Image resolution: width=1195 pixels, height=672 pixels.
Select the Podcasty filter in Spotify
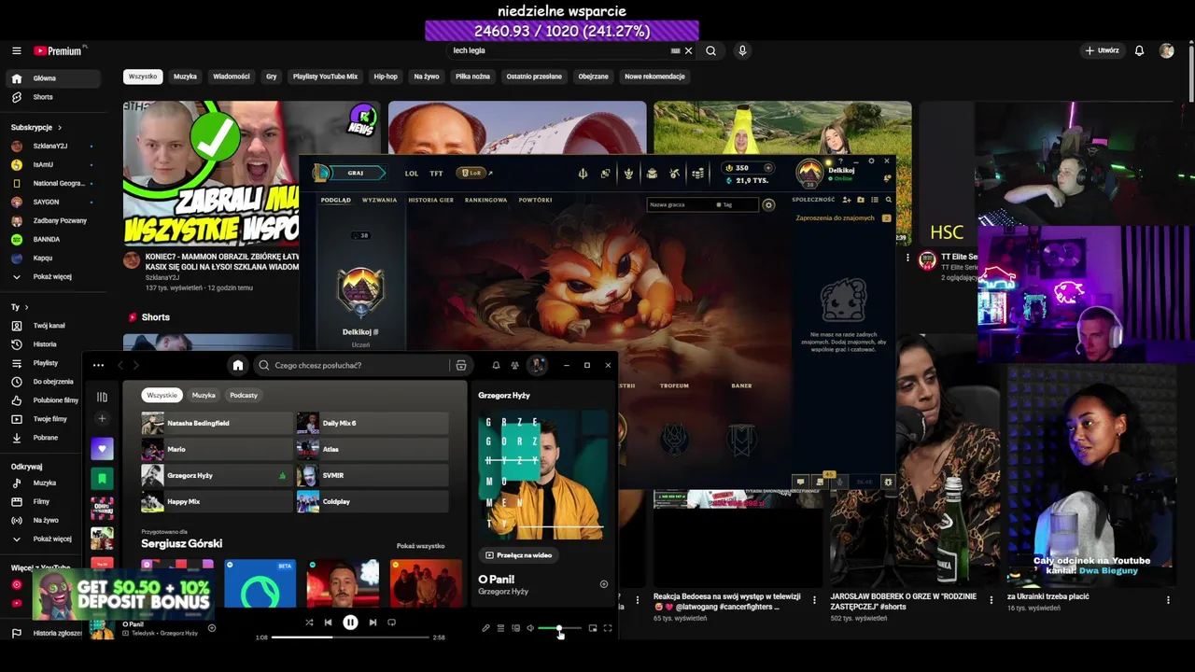tap(244, 395)
